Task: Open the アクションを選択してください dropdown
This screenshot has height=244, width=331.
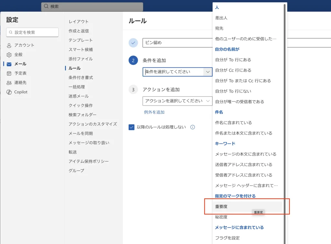Action: point(177,101)
